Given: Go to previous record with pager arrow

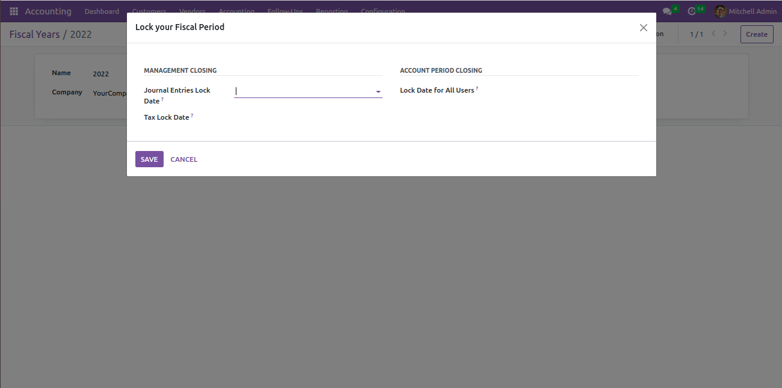Looking at the screenshot, I should click(713, 34).
